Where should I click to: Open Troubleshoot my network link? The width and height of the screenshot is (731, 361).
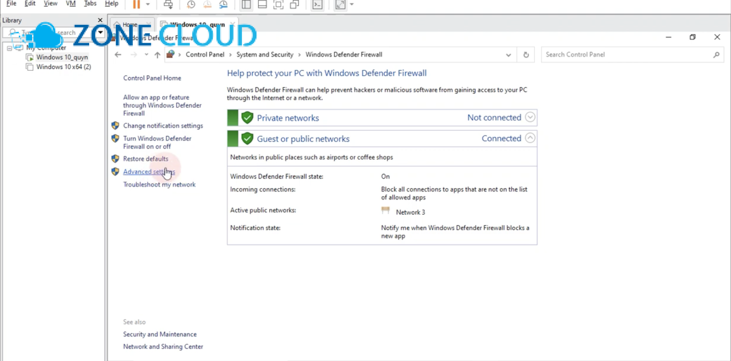point(159,184)
